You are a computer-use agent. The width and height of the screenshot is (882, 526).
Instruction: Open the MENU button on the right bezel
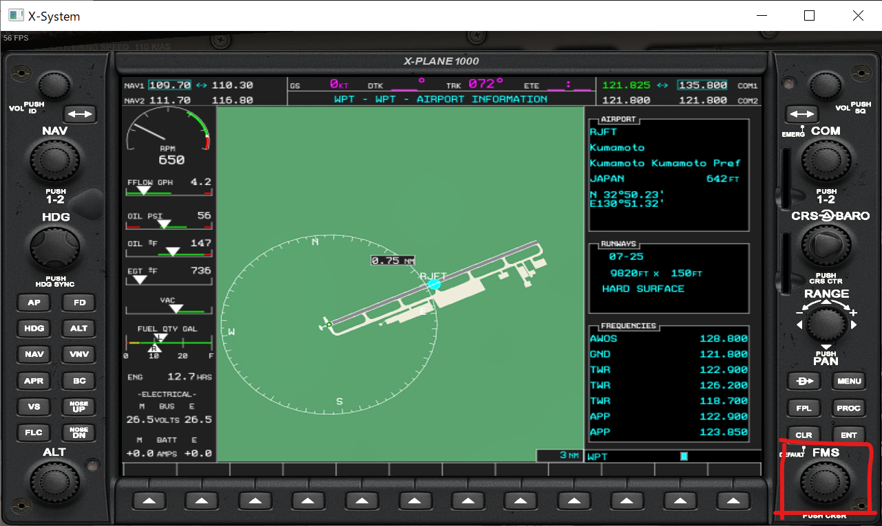click(x=849, y=380)
